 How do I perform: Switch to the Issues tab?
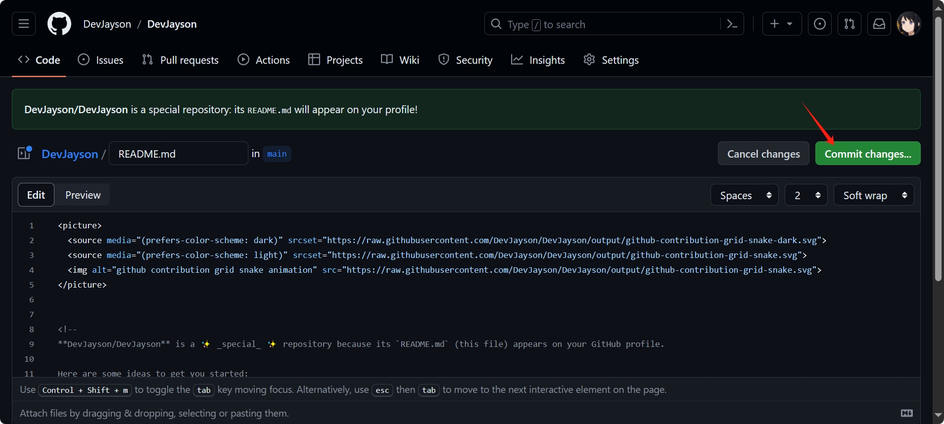point(101,60)
